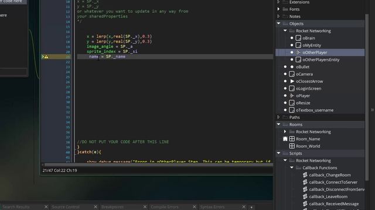Click the asset browser vertical scrollbar
The height and width of the screenshot is (210, 375).
click(367, 97)
